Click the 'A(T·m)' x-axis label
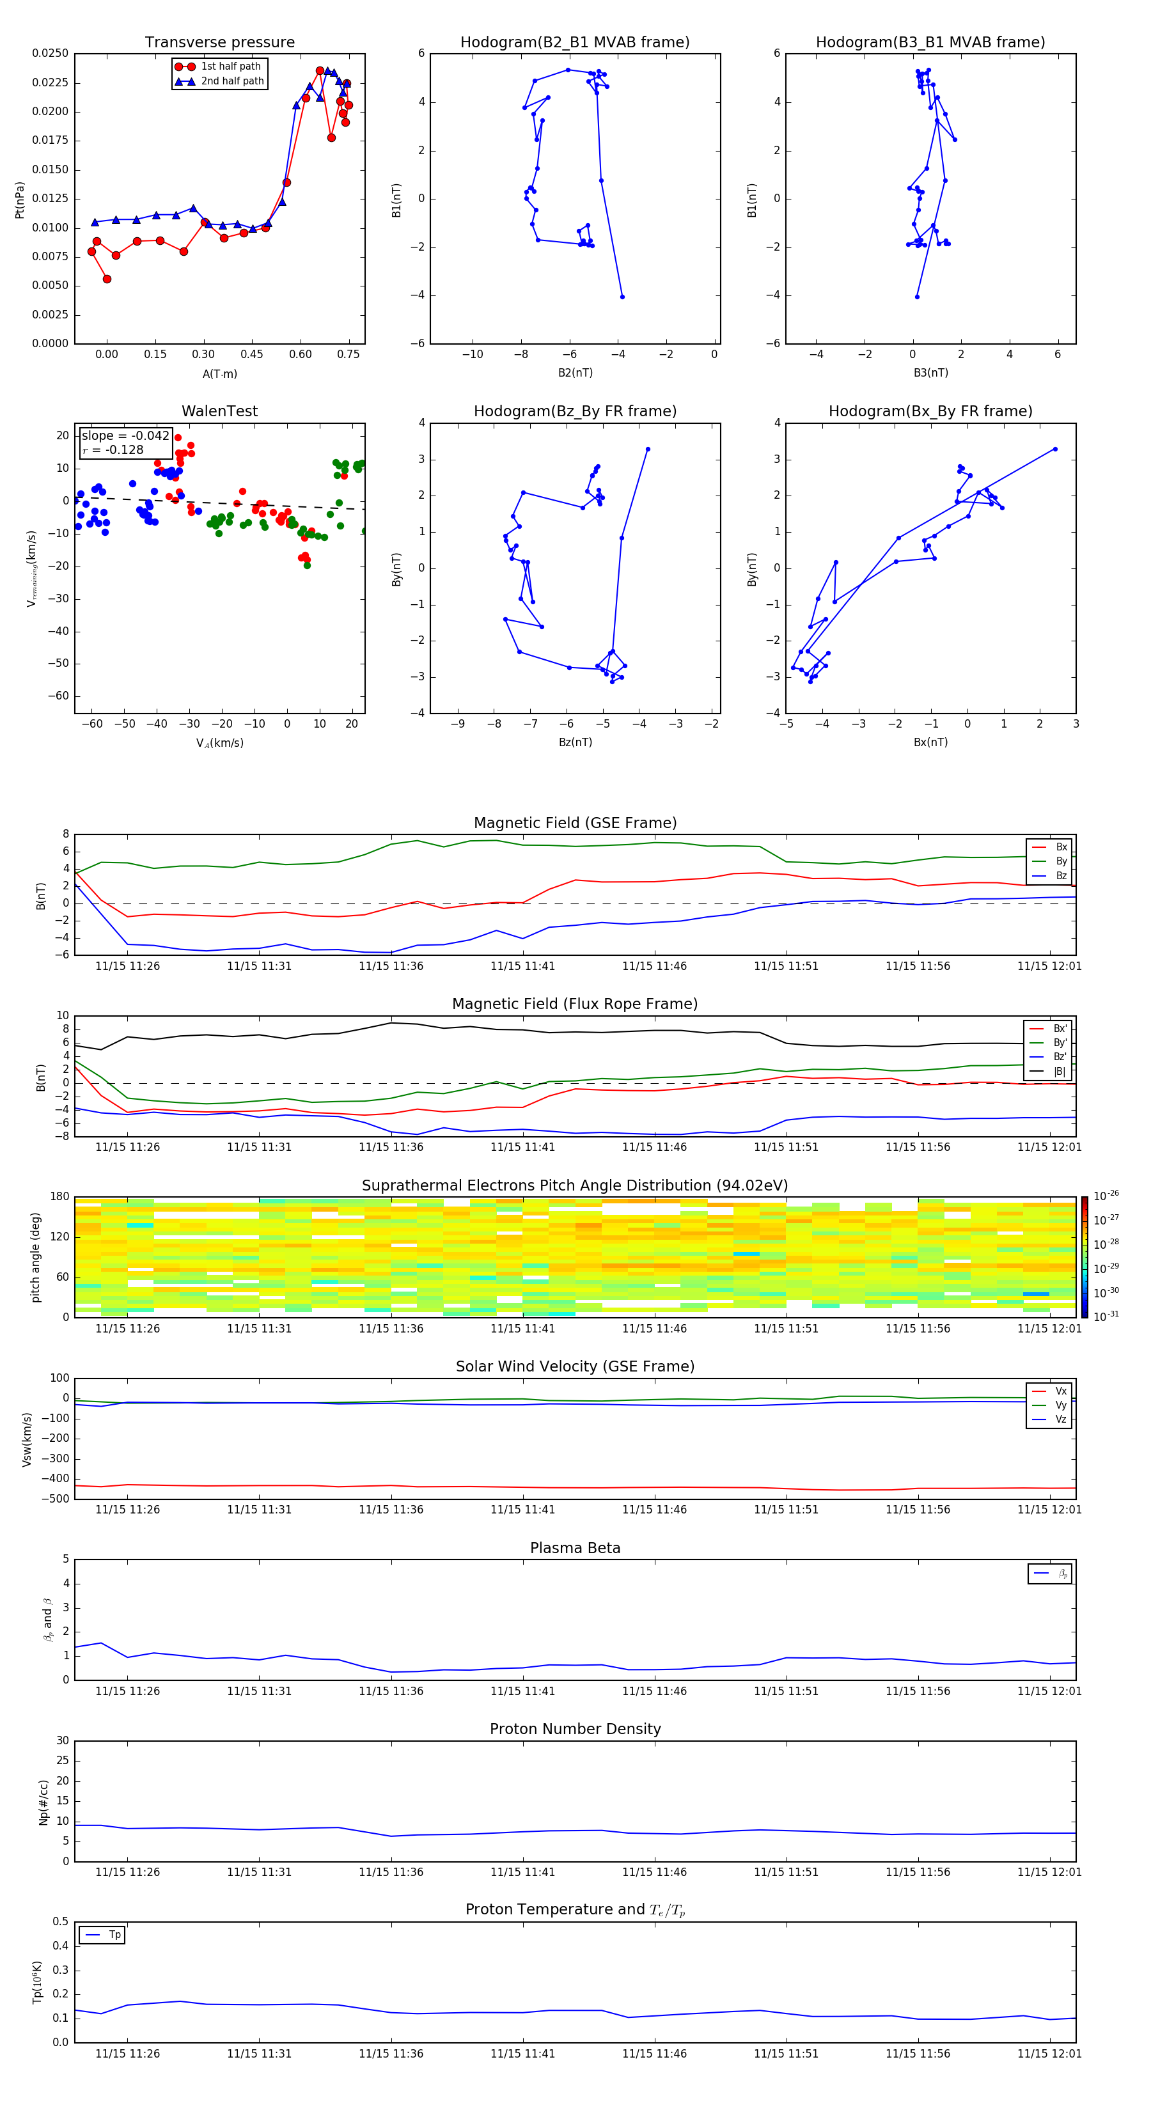The height and width of the screenshot is (2110, 1151). (219, 374)
